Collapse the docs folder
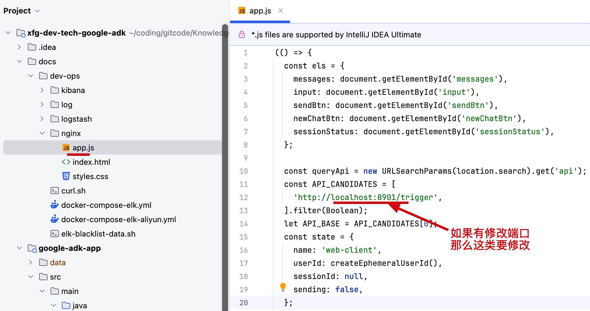This screenshot has height=311, width=590. click(19, 62)
